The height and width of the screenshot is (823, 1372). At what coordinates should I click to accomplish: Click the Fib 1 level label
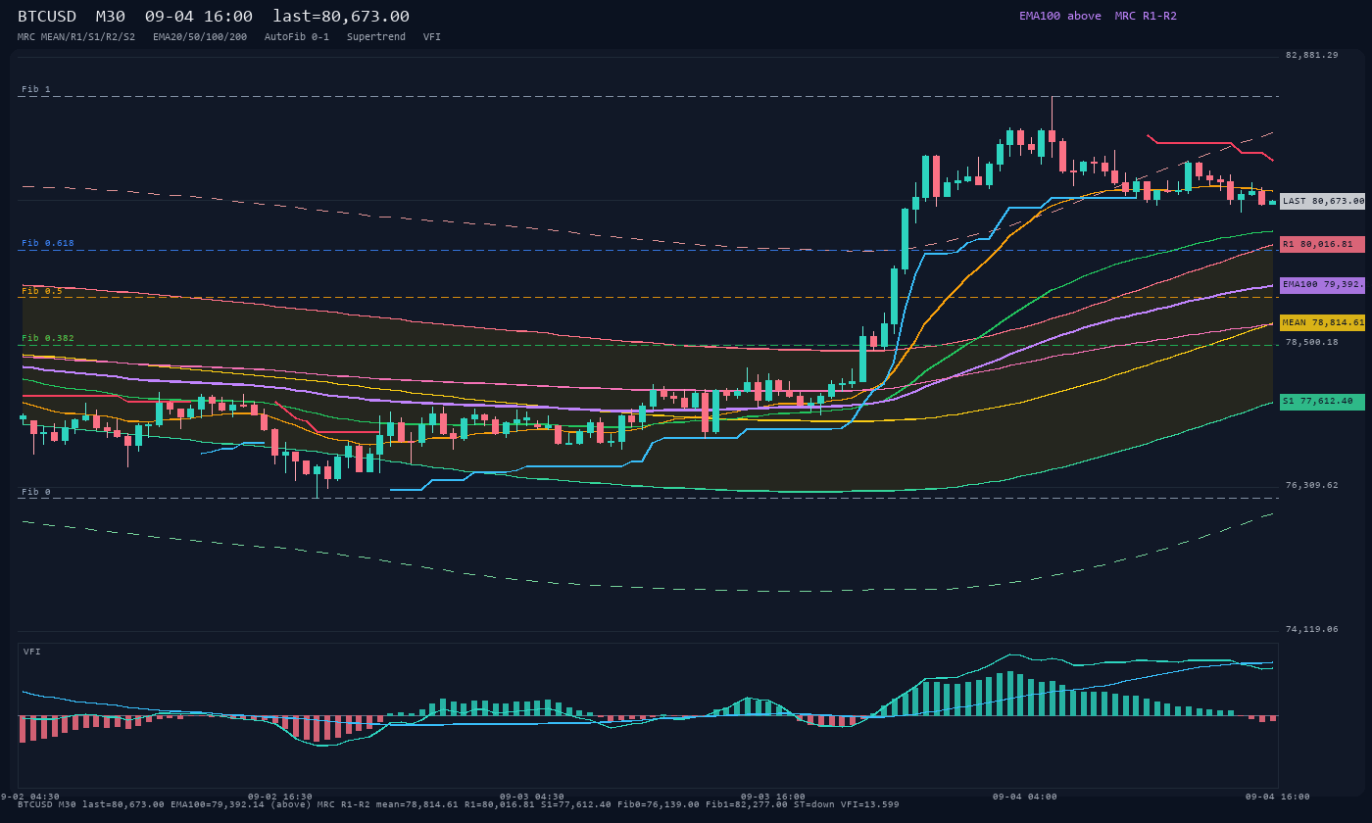point(36,89)
